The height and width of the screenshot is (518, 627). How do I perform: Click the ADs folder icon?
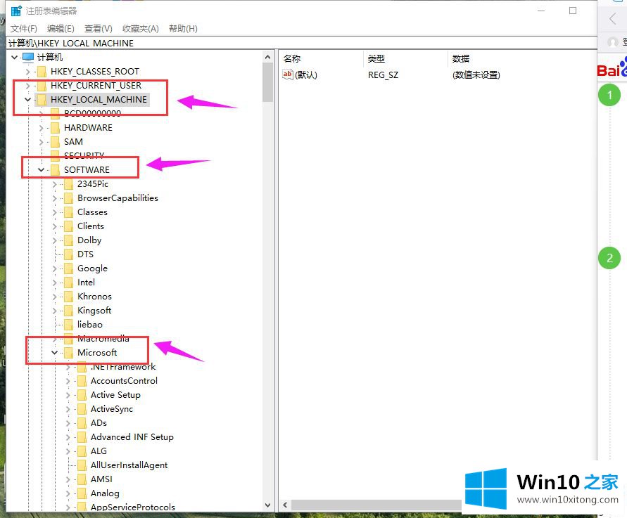tap(82, 423)
